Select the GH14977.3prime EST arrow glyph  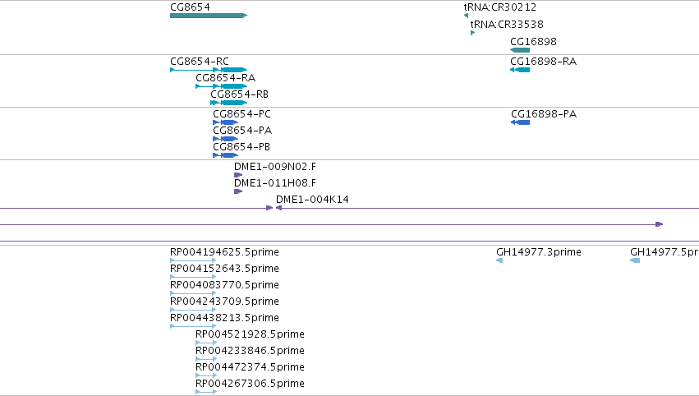(x=499, y=260)
